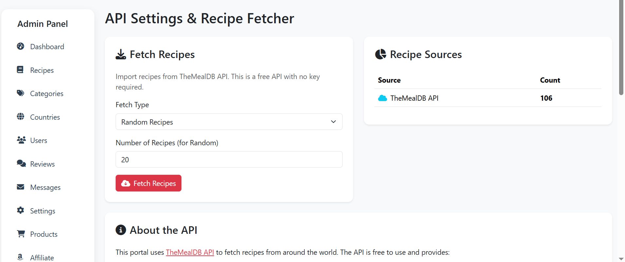Click the Messages envelope icon
Image resolution: width=625 pixels, height=262 pixels.
[21, 187]
